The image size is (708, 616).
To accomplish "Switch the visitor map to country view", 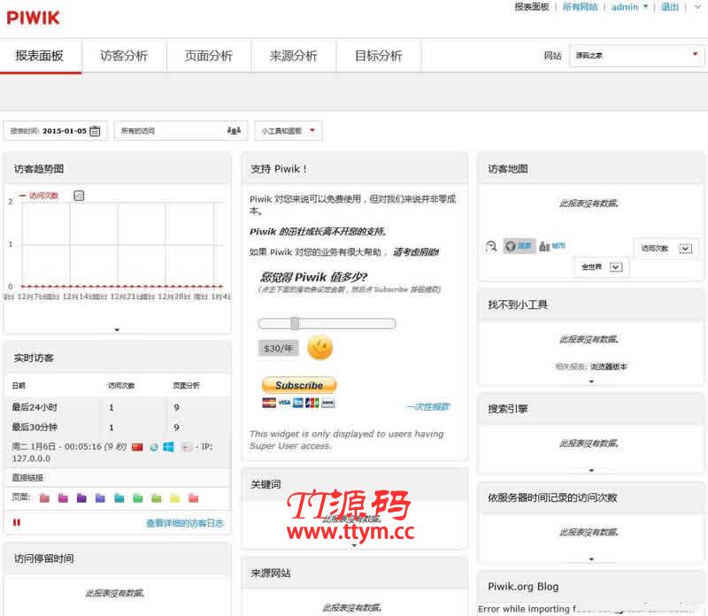I will pos(519,246).
